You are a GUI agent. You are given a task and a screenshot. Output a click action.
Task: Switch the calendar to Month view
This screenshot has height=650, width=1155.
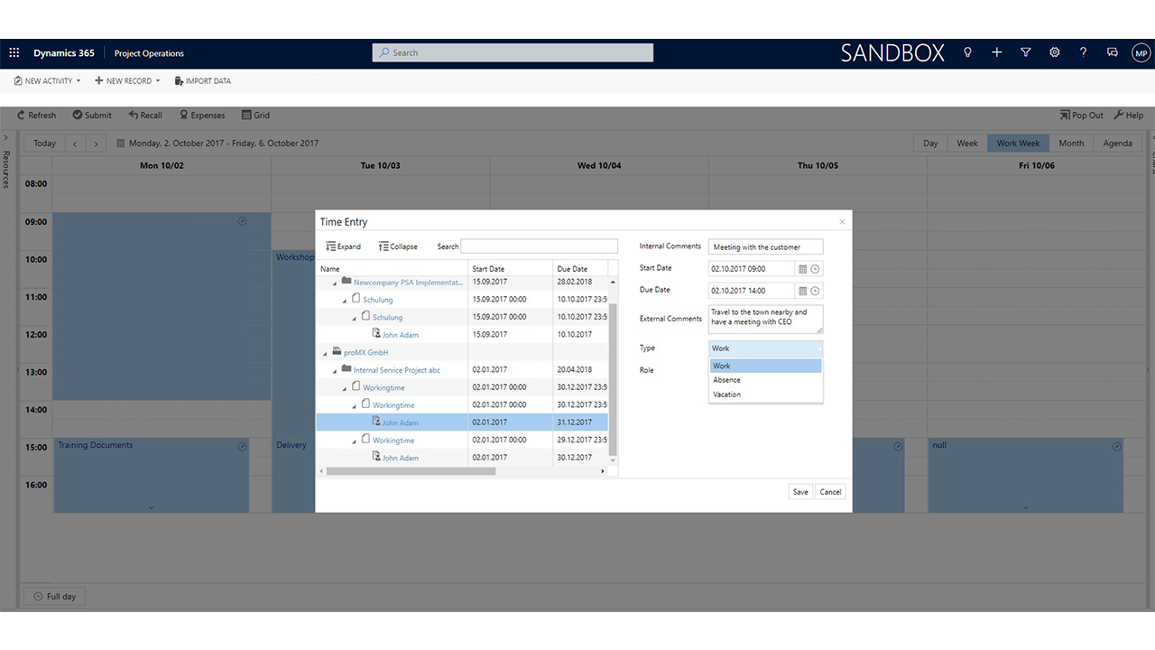click(1071, 144)
